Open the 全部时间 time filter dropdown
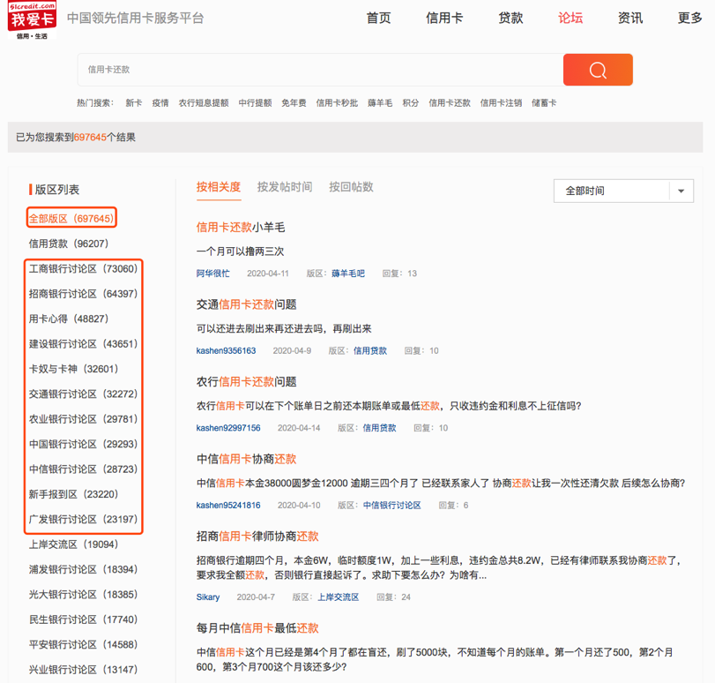715x683 pixels. pos(623,191)
